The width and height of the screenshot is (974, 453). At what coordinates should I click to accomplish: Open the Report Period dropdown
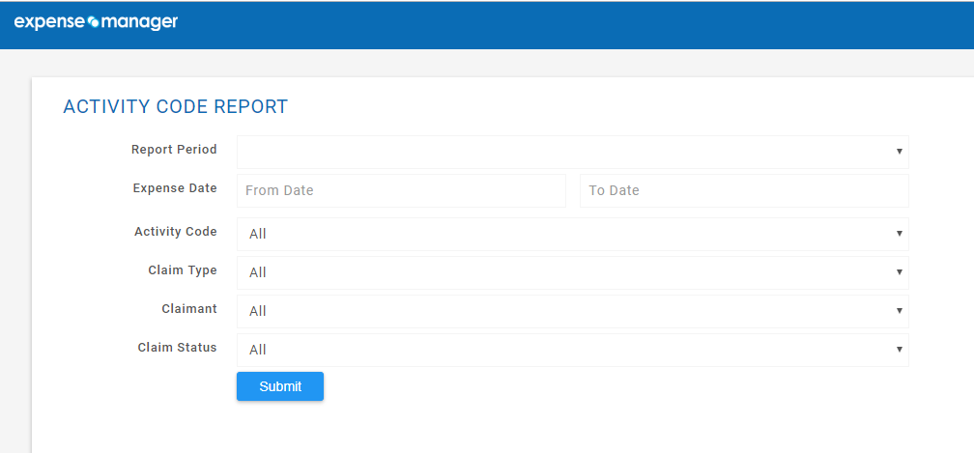coord(573,152)
